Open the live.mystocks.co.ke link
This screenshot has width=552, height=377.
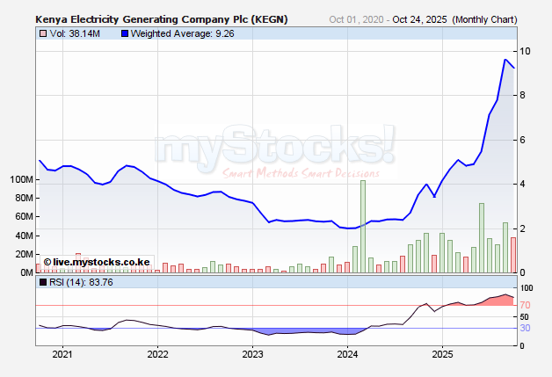101,262
